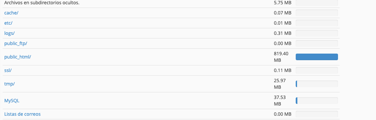This screenshot has width=376, height=120.
Task: Open the MySQL usage link
Action: (12, 101)
